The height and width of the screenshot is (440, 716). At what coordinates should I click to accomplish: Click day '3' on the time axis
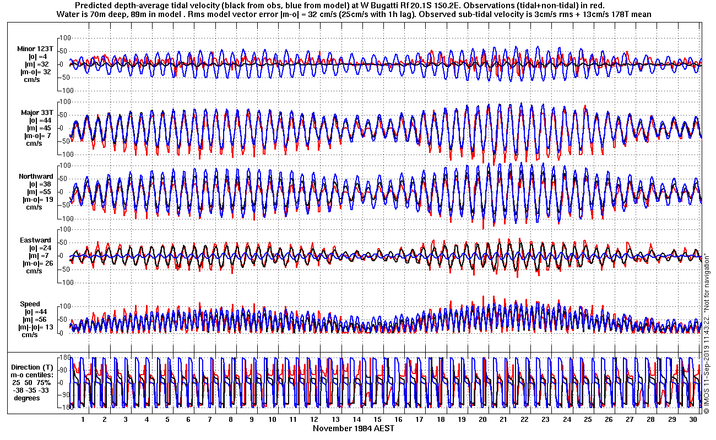point(125,420)
